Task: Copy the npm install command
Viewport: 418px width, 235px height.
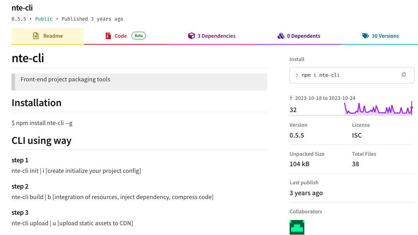Action: point(404,75)
